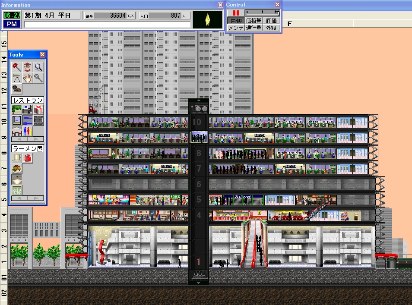Choose the knife and fork restaurant category
412x305 pixels.
point(27,120)
